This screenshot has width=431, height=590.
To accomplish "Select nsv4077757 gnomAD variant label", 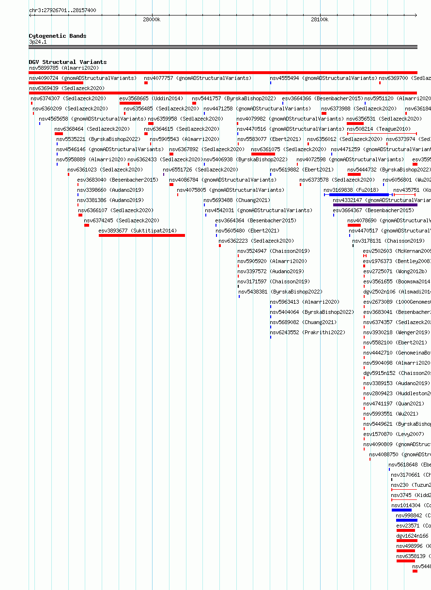I will tap(198, 78).
